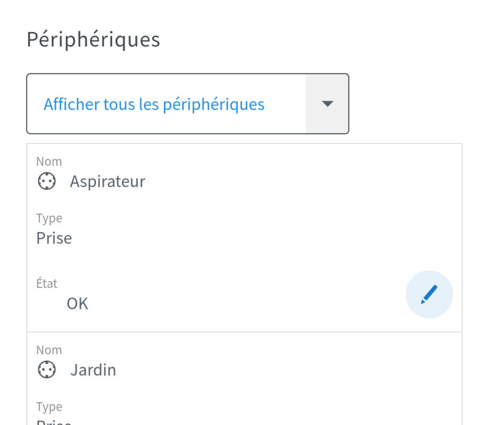Click the empty area right of Aspirateur name
The image size is (489, 425).
click(298, 182)
